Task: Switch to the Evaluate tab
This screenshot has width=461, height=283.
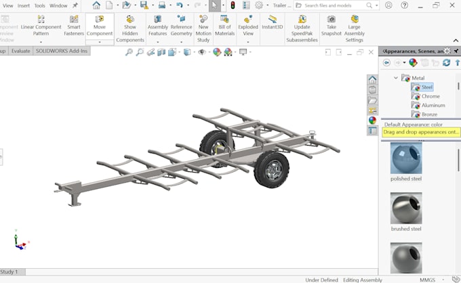Action: coord(20,51)
